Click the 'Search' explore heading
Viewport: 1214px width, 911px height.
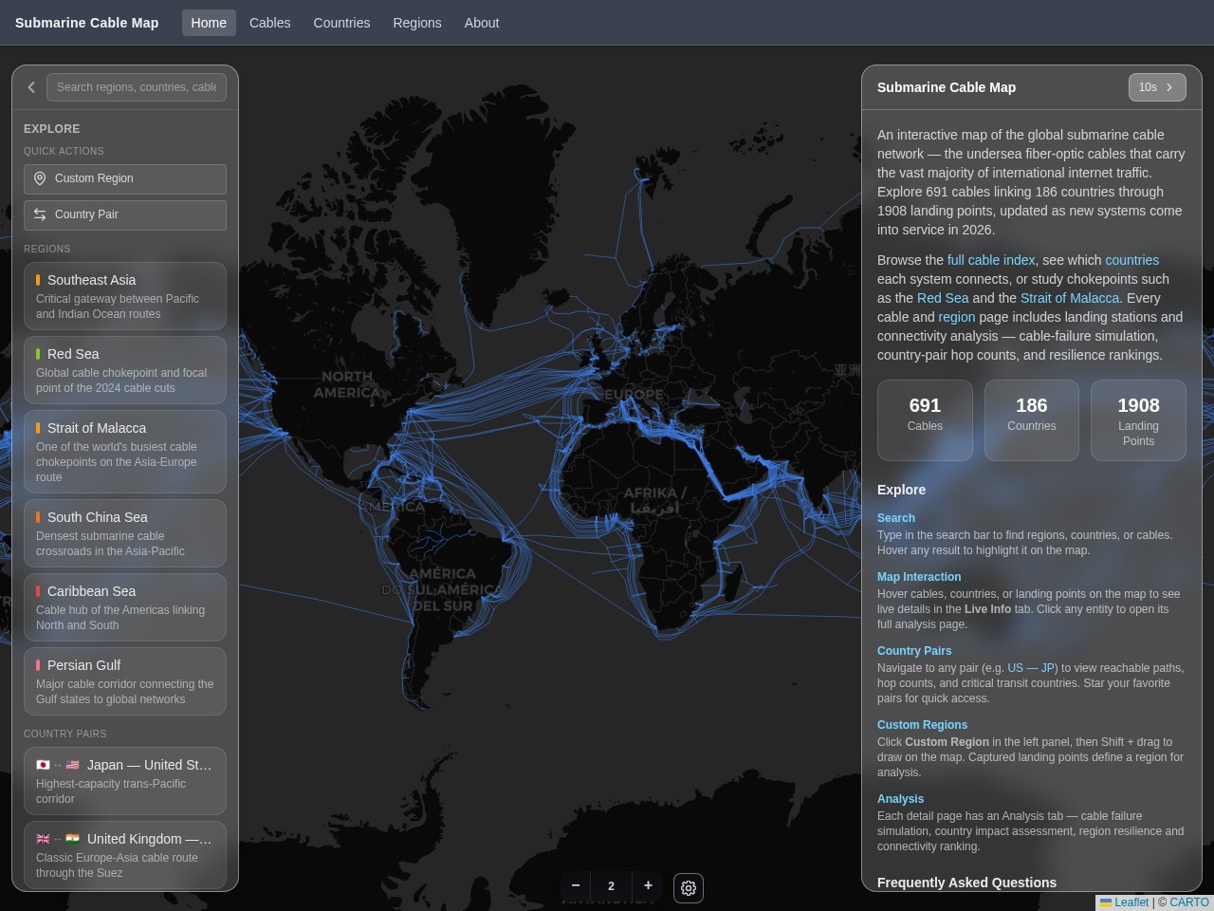pos(896,518)
